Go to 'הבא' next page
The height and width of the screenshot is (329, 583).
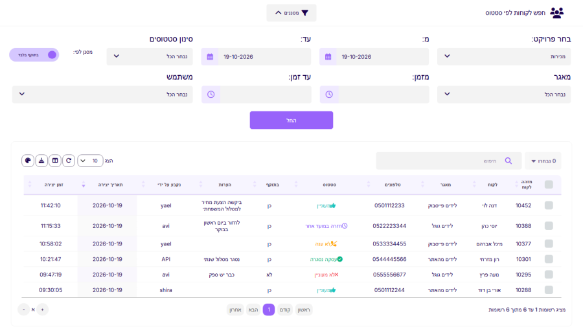253,310
